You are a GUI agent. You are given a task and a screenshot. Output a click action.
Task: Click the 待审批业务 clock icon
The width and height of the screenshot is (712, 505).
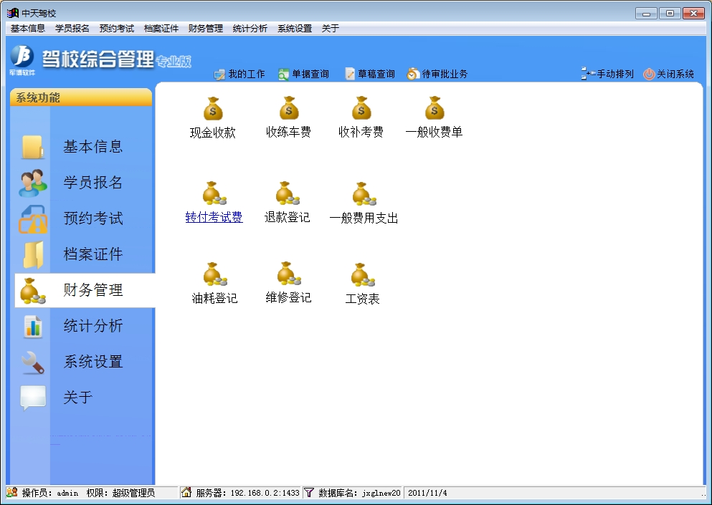(413, 74)
